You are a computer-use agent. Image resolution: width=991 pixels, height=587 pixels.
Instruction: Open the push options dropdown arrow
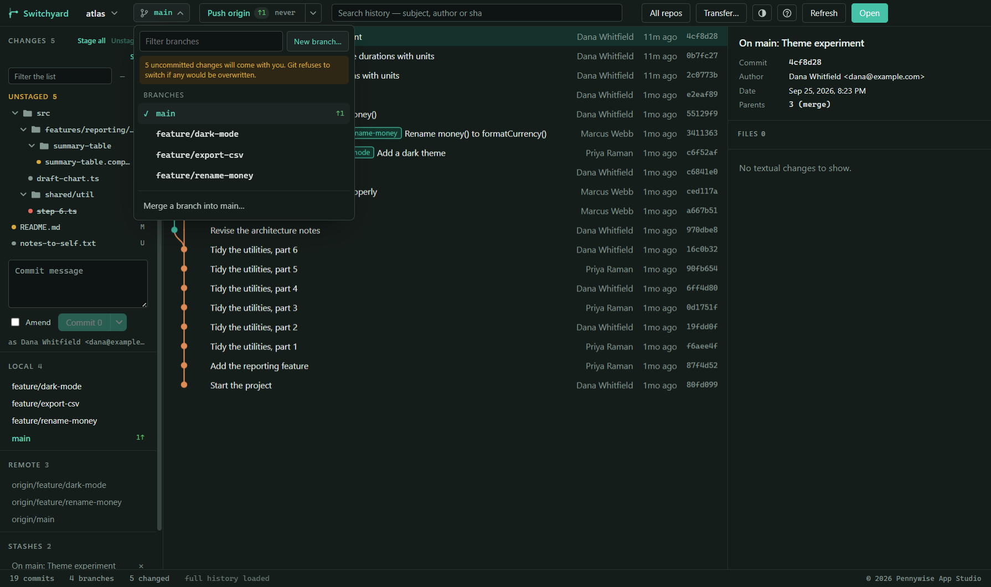(x=313, y=13)
